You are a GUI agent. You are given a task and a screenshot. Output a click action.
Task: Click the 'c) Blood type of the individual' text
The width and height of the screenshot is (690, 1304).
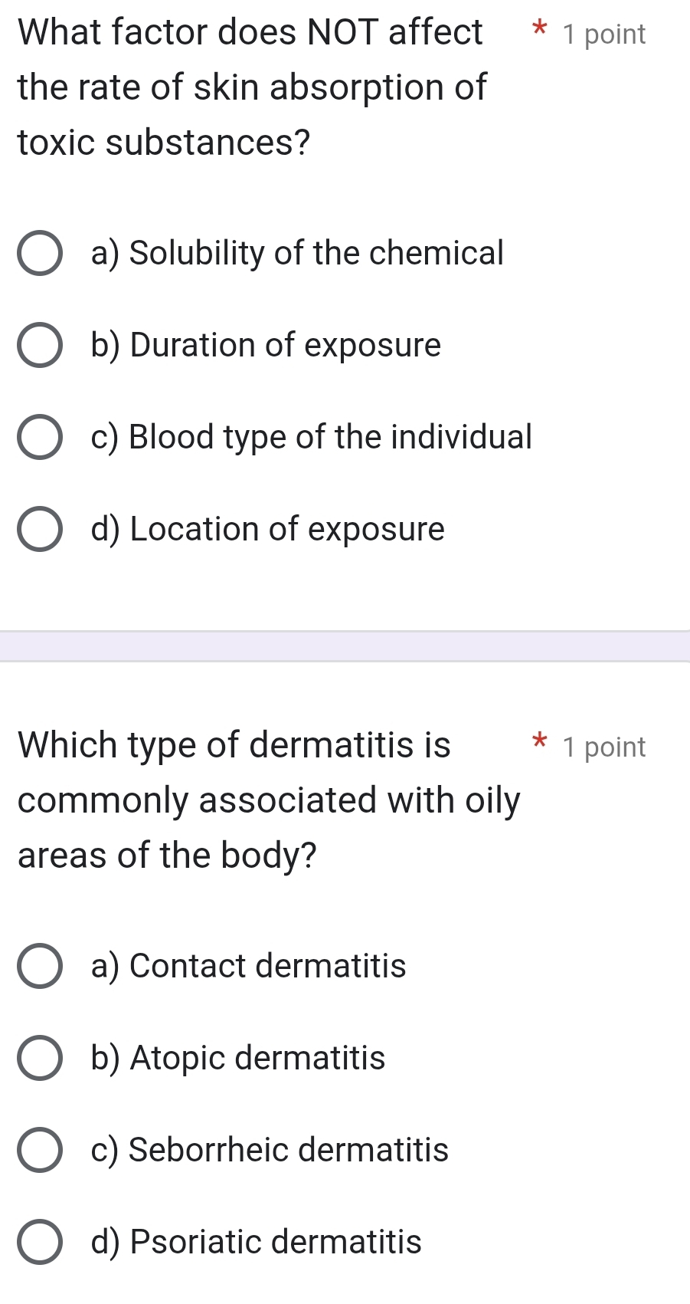[311, 437]
